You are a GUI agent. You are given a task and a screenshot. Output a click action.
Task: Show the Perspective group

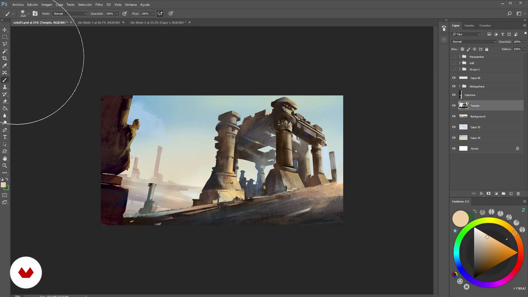click(x=454, y=57)
